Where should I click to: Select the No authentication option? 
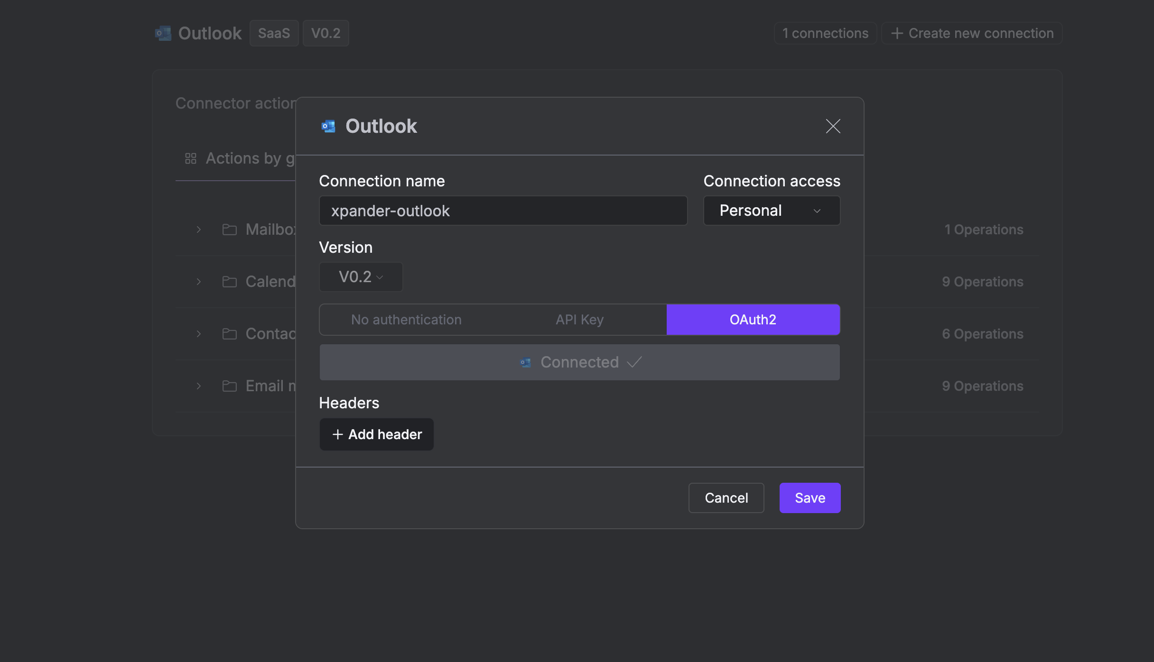click(406, 320)
